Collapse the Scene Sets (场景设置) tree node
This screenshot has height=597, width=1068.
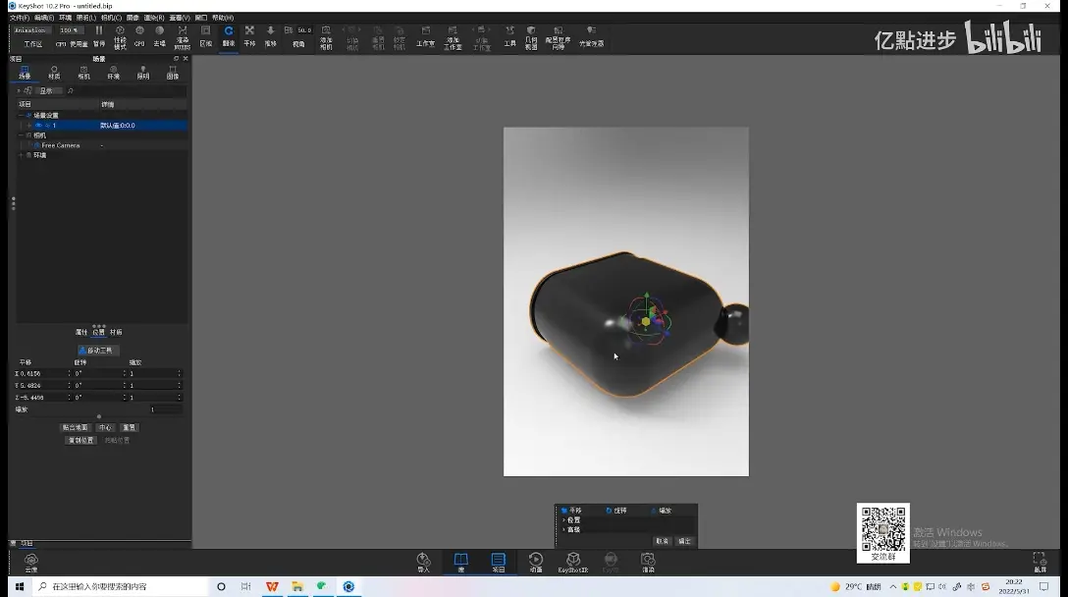22,115
